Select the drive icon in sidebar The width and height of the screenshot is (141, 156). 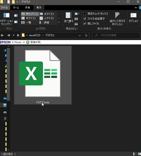(5, 113)
